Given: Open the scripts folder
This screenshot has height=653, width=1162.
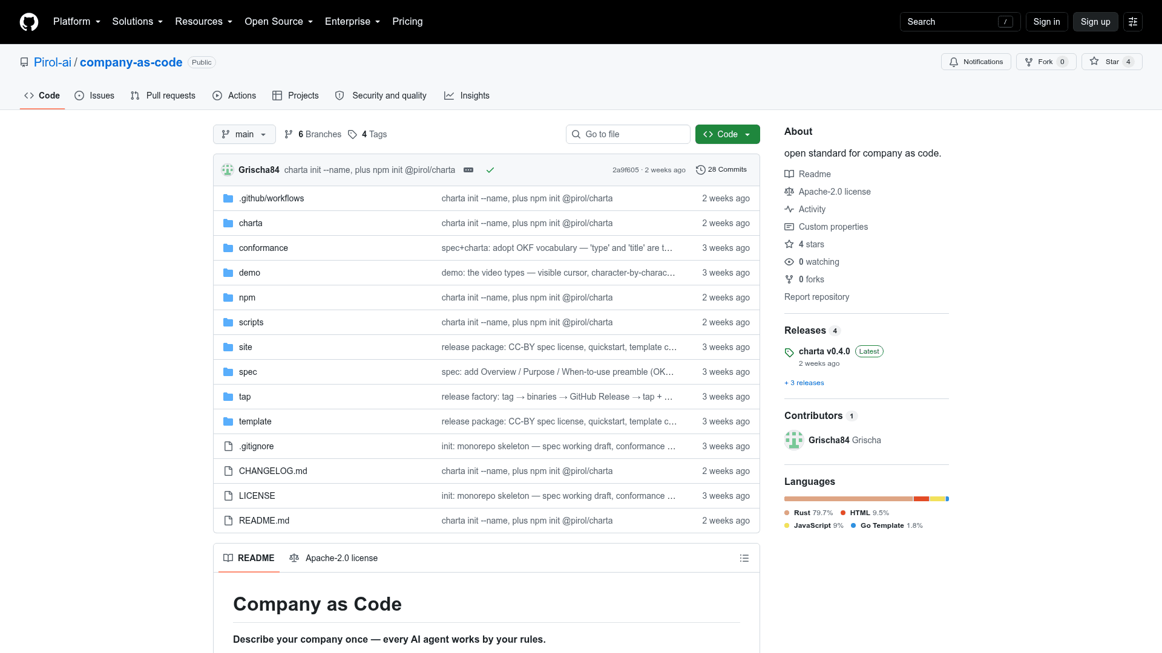Looking at the screenshot, I should [251, 322].
